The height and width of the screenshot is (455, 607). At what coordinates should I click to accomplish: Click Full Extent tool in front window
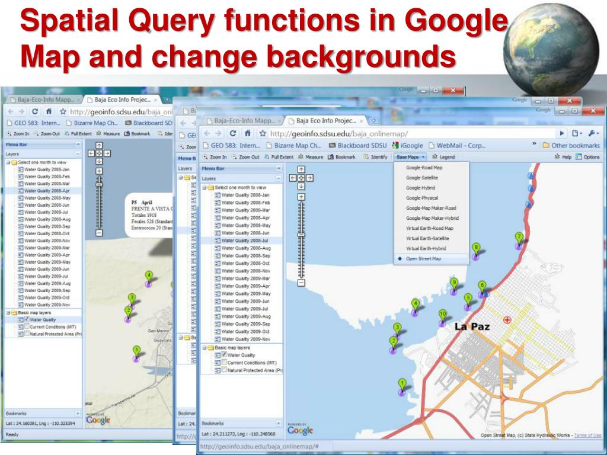(279, 157)
